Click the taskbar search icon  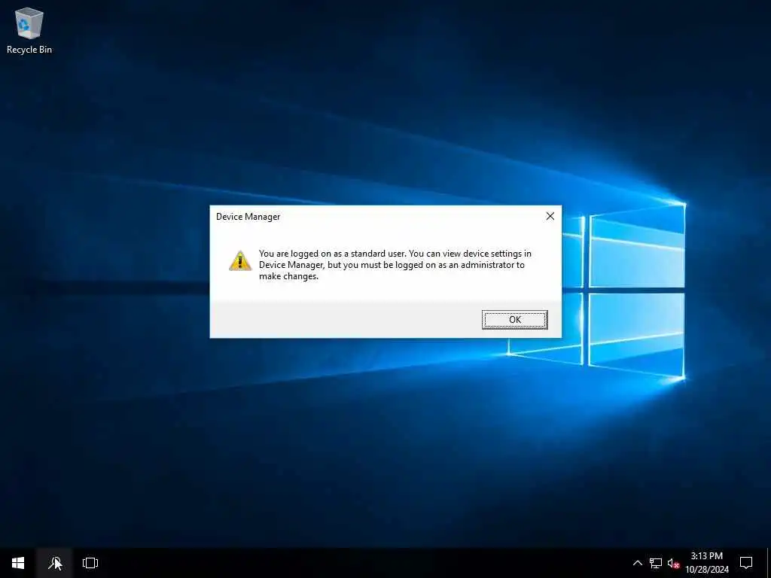click(54, 563)
